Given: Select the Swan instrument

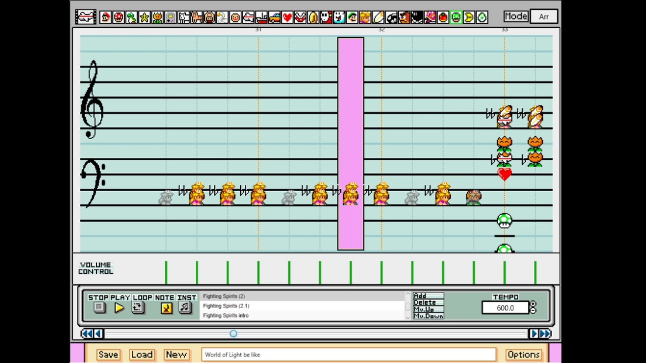Looking at the screenshot, I should [223, 18].
